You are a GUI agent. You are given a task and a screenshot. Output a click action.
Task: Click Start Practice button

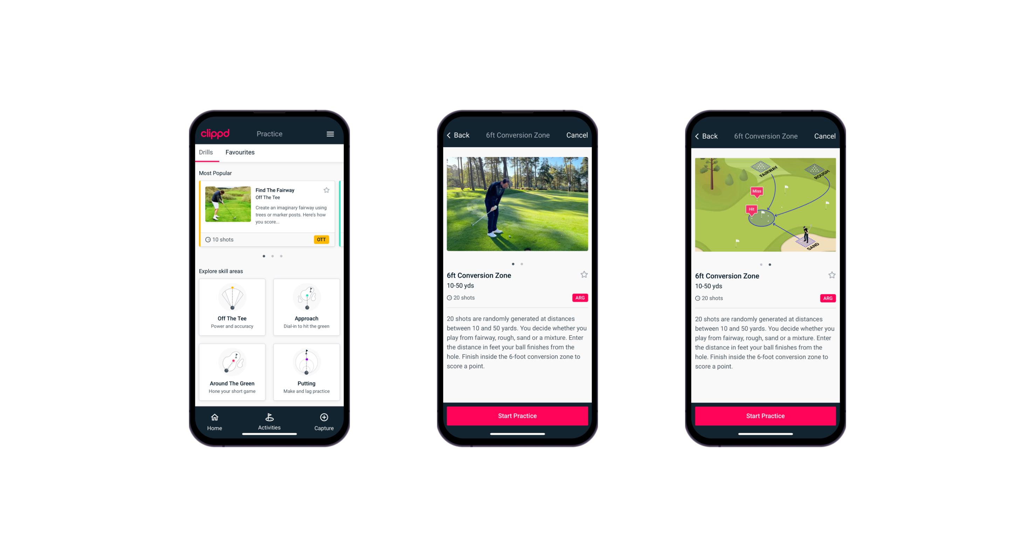pos(517,416)
